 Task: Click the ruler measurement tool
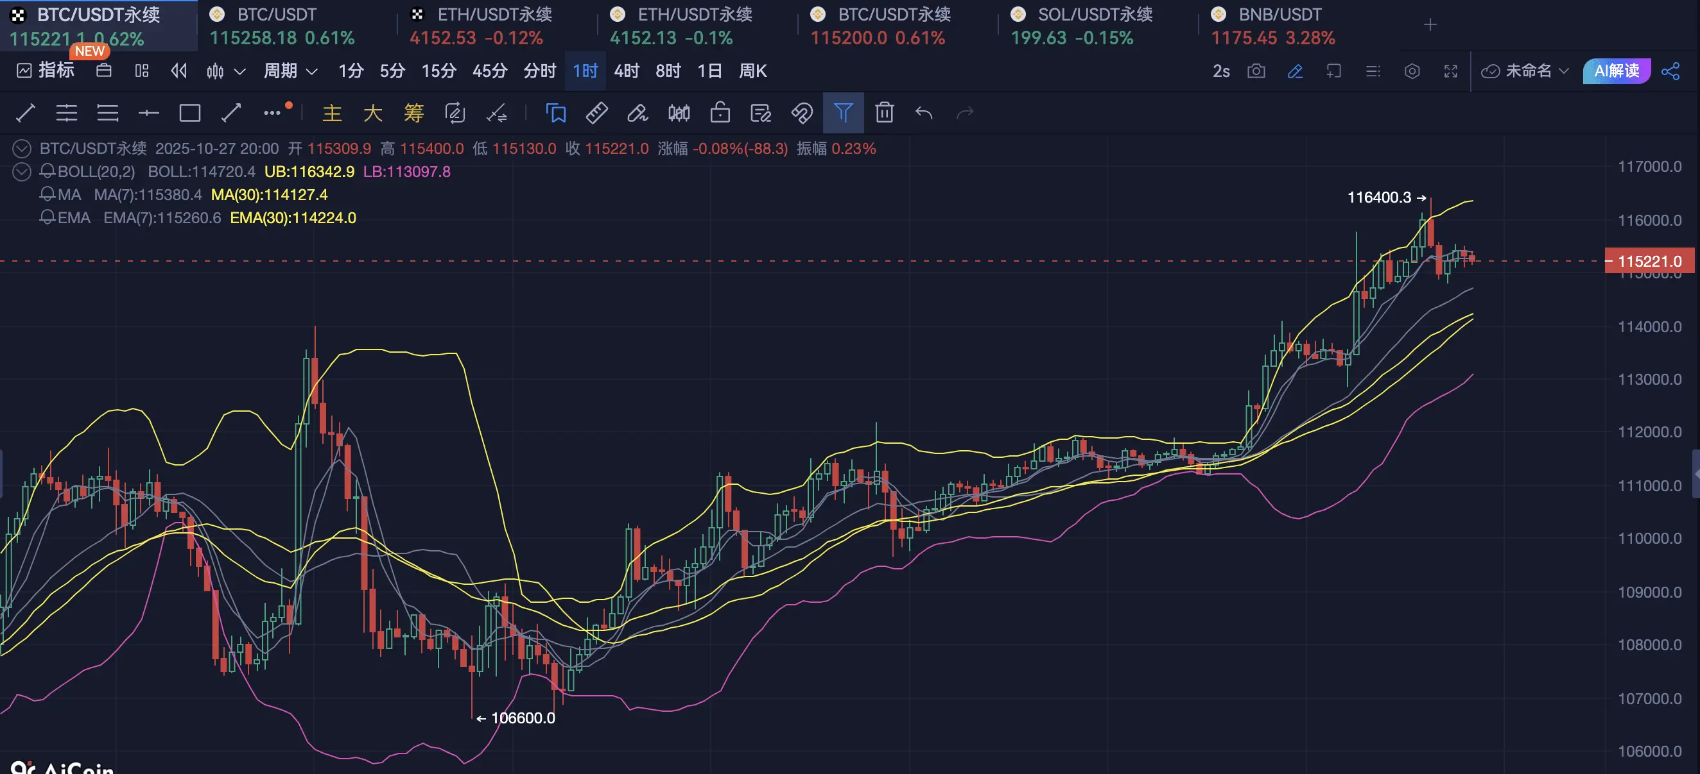pyautogui.click(x=596, y=113)
